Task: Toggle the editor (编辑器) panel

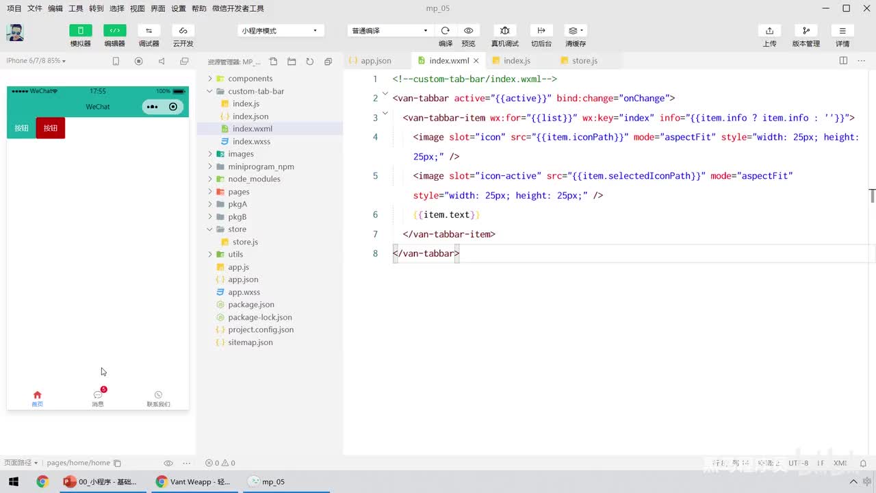Action: click(114, 31)
